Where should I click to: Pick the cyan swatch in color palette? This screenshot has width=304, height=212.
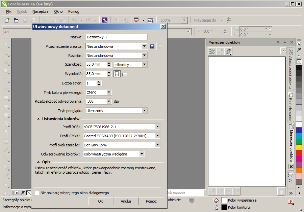[x=299, y=136]
